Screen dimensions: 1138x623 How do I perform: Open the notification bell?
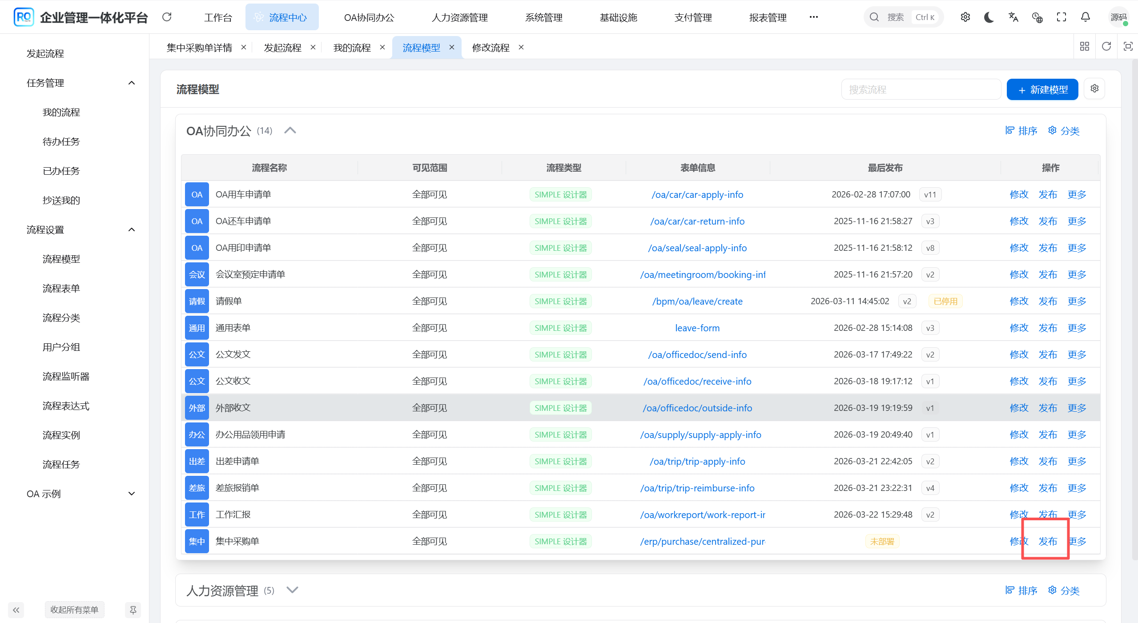pyautogui.click(x=1086, y=17)
